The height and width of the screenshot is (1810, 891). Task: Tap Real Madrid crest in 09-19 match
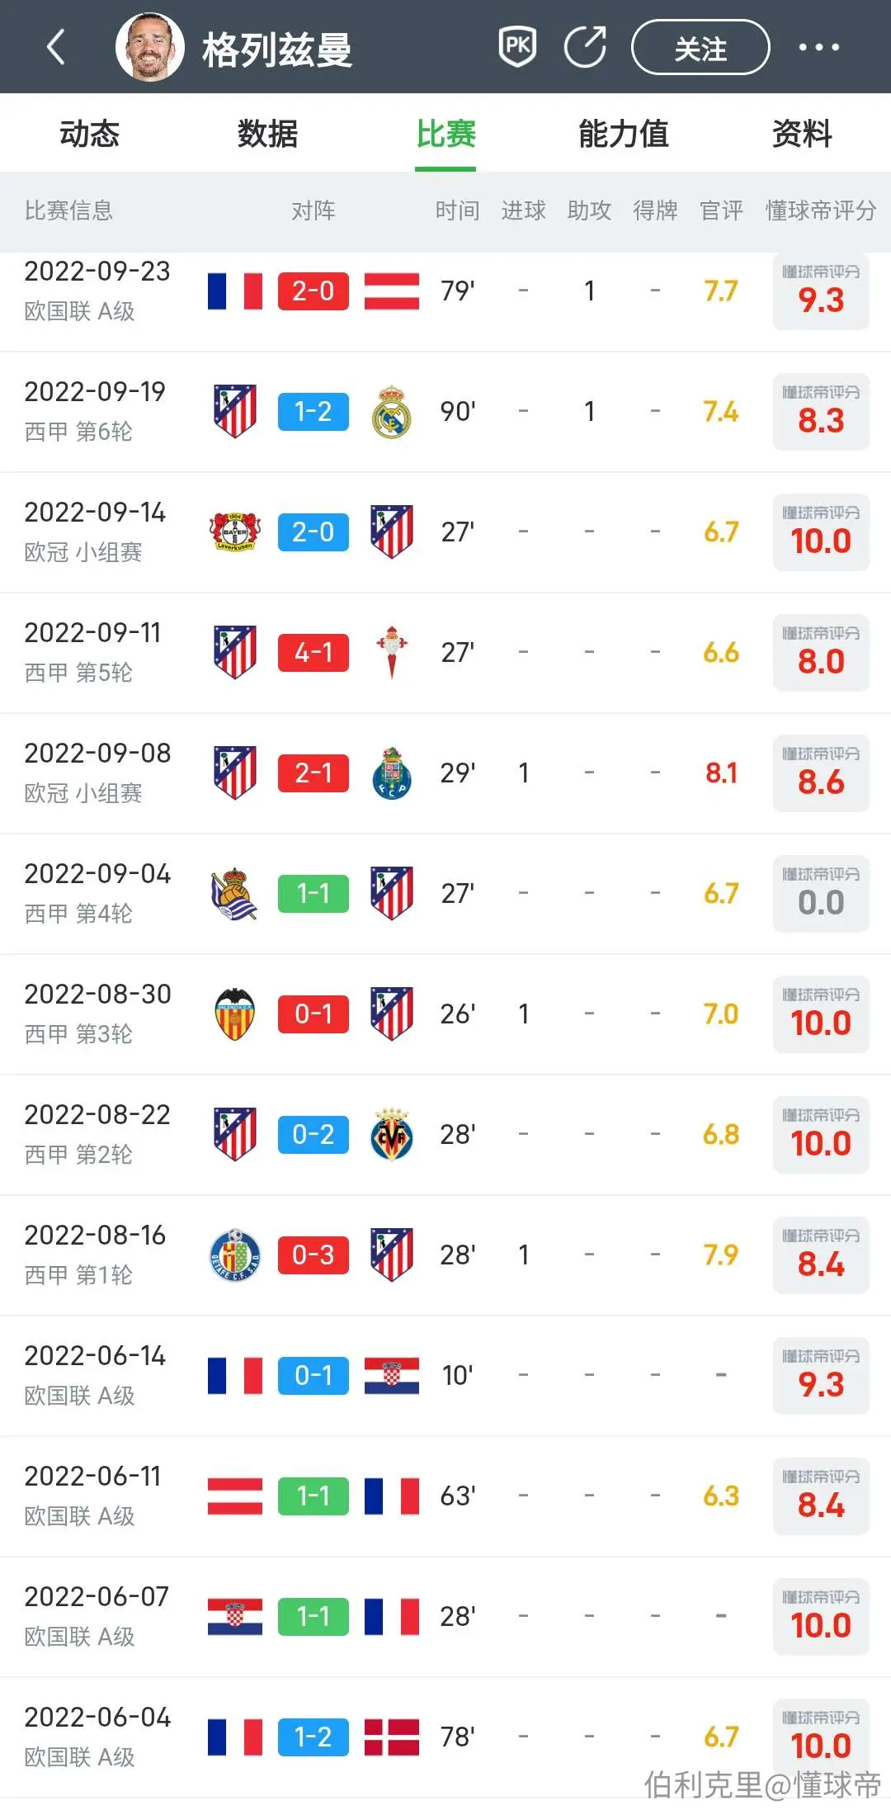(392, 411)
